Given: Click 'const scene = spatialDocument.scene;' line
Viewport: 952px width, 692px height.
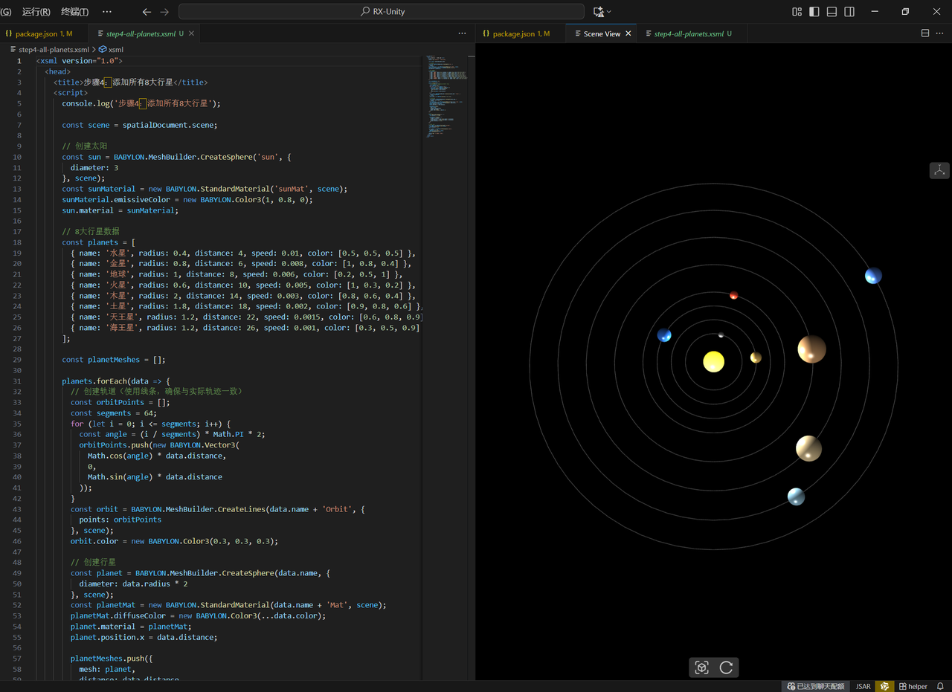Looking at the screenshot, I should point(139,125).
